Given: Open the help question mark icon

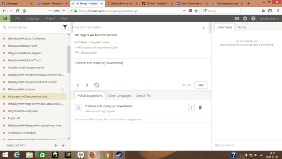Looking at the screenshot, I should point(253,19).
